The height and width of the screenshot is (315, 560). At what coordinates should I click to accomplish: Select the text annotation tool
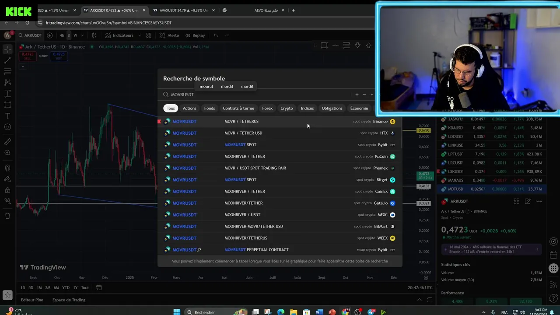7,116
